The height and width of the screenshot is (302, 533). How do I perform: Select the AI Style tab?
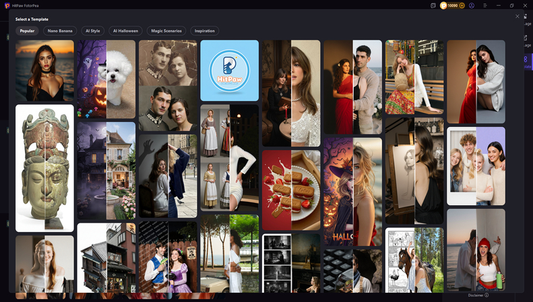(93, 31)
